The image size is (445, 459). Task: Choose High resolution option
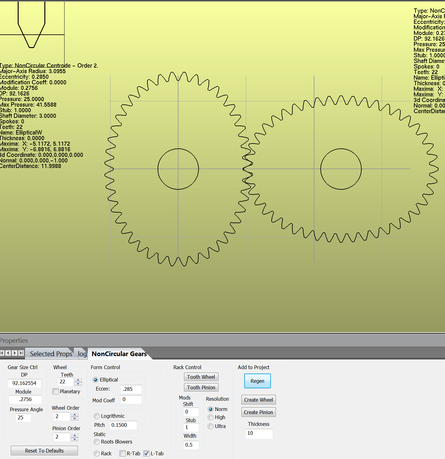[x=211, y=417]
